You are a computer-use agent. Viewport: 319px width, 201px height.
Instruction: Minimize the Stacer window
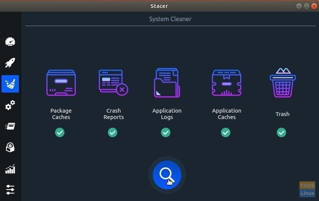[x=299, y=6]
